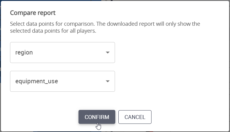
Task: Cancel the compare report dialog
Action: (x=135, y=117)
